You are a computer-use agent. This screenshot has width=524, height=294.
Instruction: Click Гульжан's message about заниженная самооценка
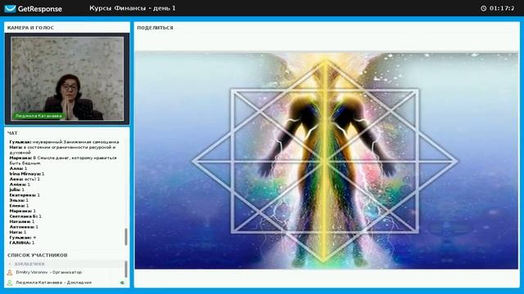(x=64, y=142)
